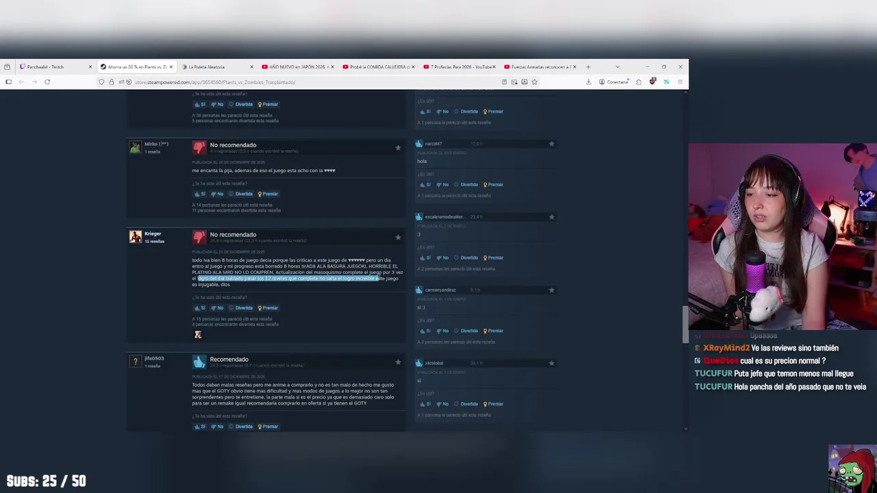The image size is (877, 493).
Task: Open reader view icon in address bar
Action: [x=504, y=82]
